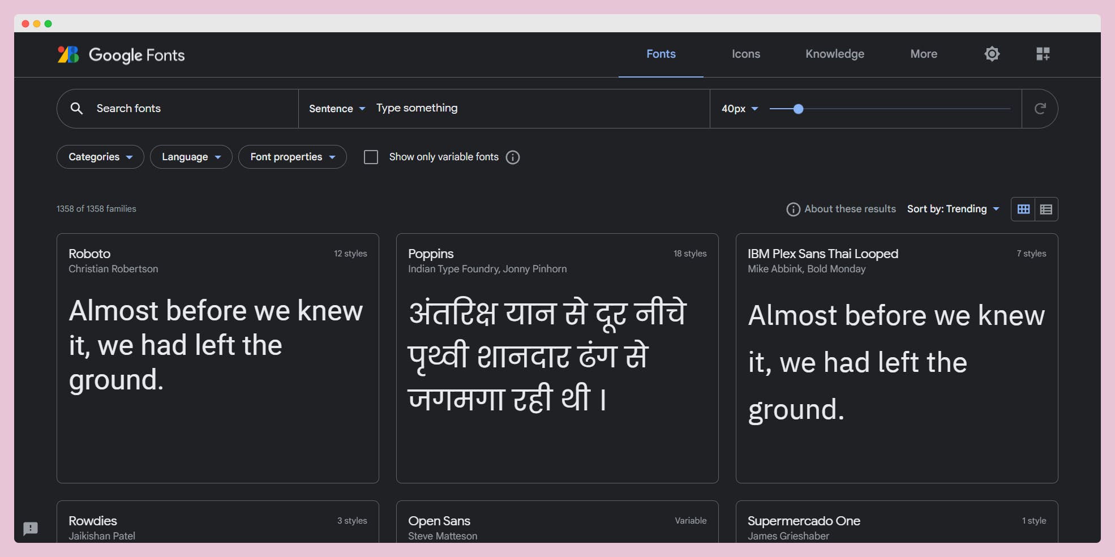The image size is (1115, 557).
Task: Open the Sort by Trending dropdown
Action: coord(953,209)
